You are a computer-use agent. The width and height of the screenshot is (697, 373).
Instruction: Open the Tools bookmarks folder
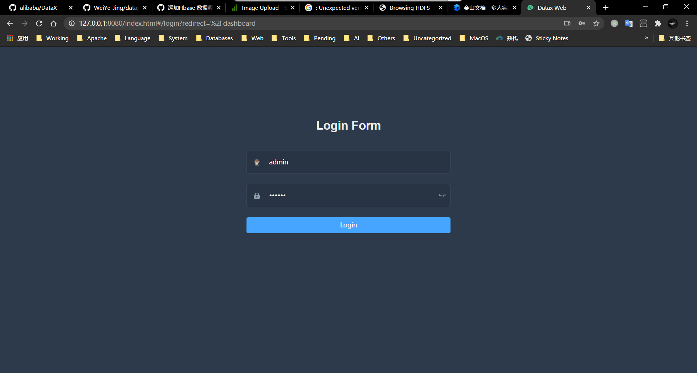[x=284, y=38]
